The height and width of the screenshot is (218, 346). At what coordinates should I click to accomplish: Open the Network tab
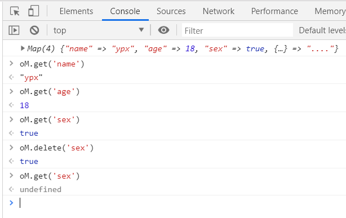(x=219, y=11)
